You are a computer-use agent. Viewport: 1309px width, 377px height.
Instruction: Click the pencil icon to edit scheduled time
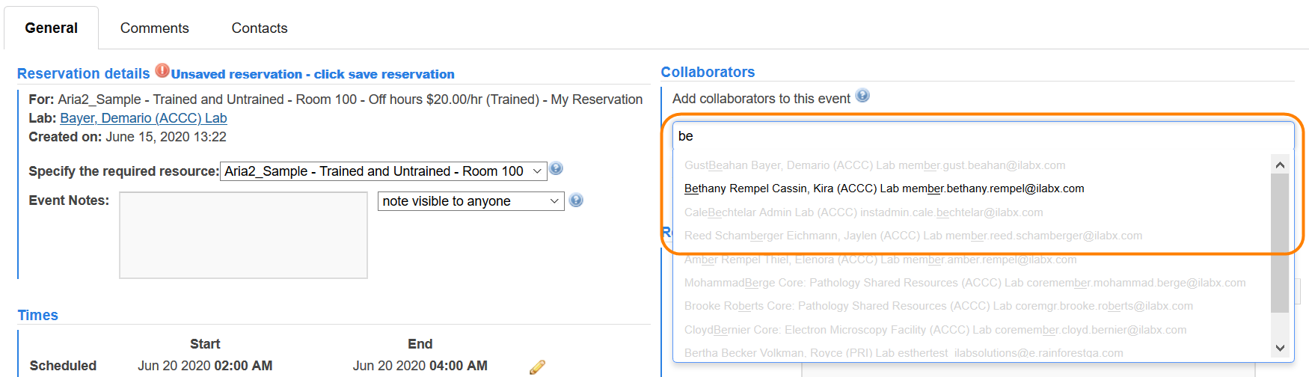537,367
